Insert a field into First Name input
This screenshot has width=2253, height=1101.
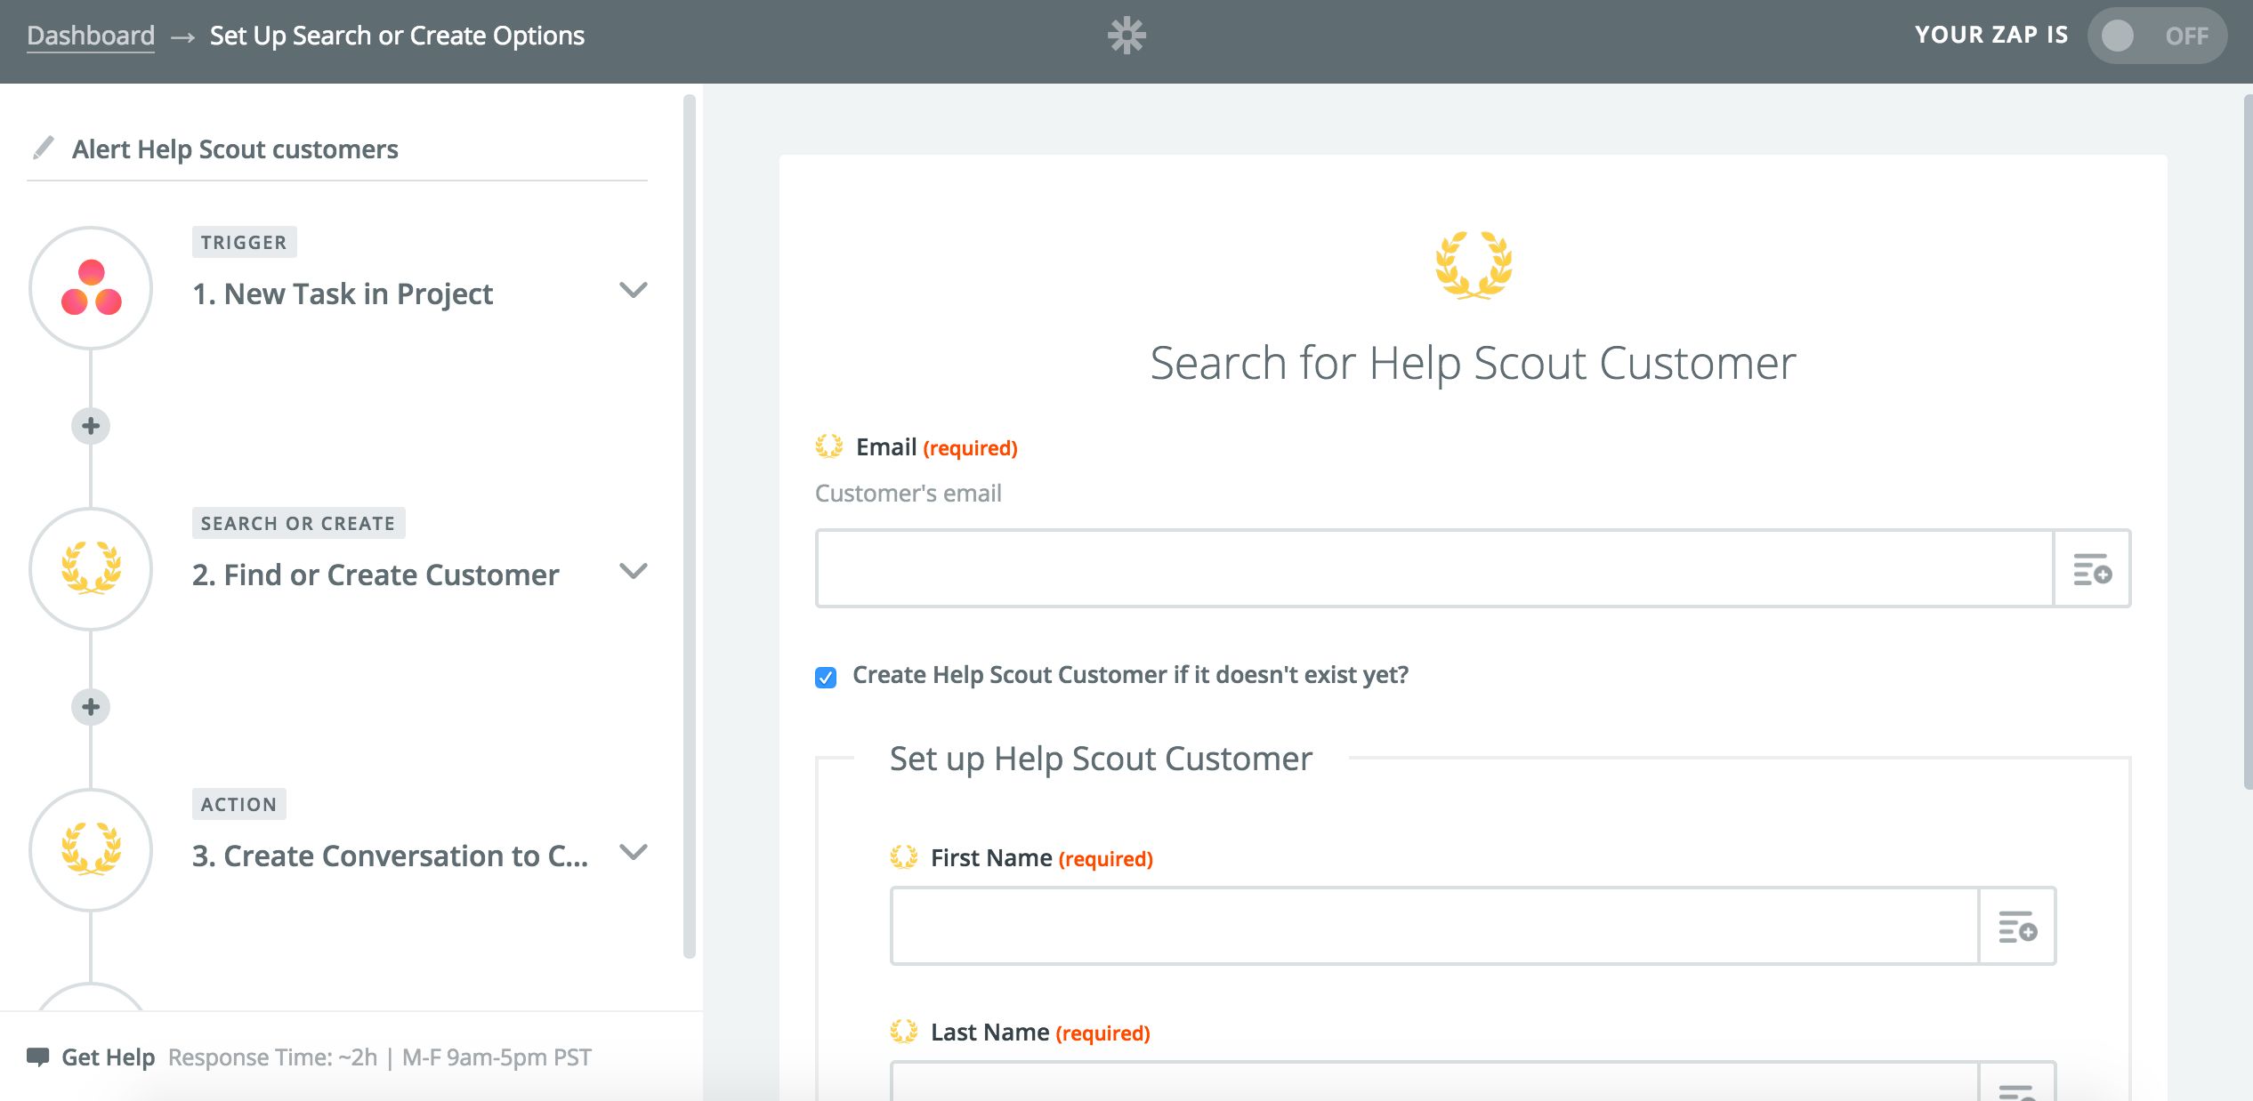2017,927
